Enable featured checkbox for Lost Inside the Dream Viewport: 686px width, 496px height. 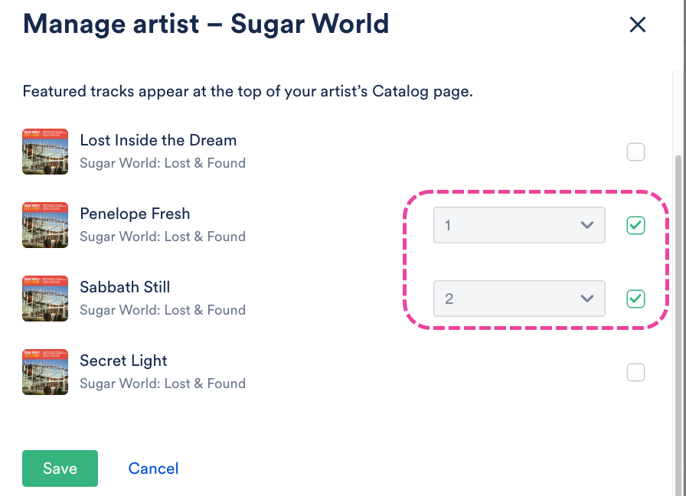click(x=635, y=152)
